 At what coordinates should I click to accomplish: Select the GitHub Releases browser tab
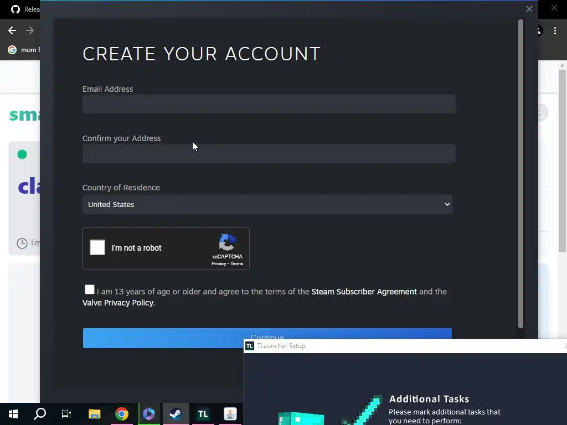tap(24, 9)
